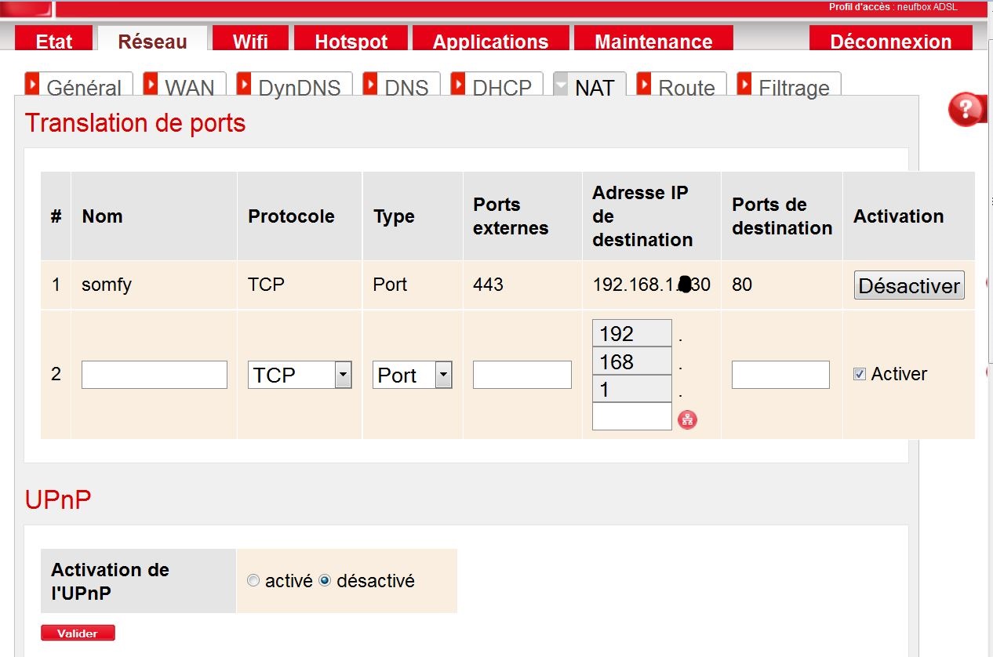
Task: Click the red arrow icon beside DynDNS
Action: [244, 83]
